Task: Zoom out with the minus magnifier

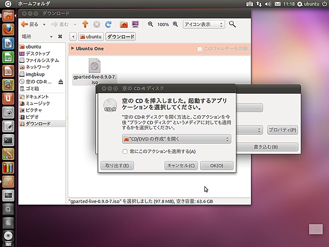Action: click(x=150, y=24)
